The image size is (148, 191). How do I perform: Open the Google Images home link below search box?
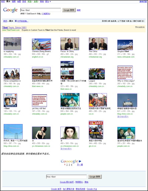(67, 182)
